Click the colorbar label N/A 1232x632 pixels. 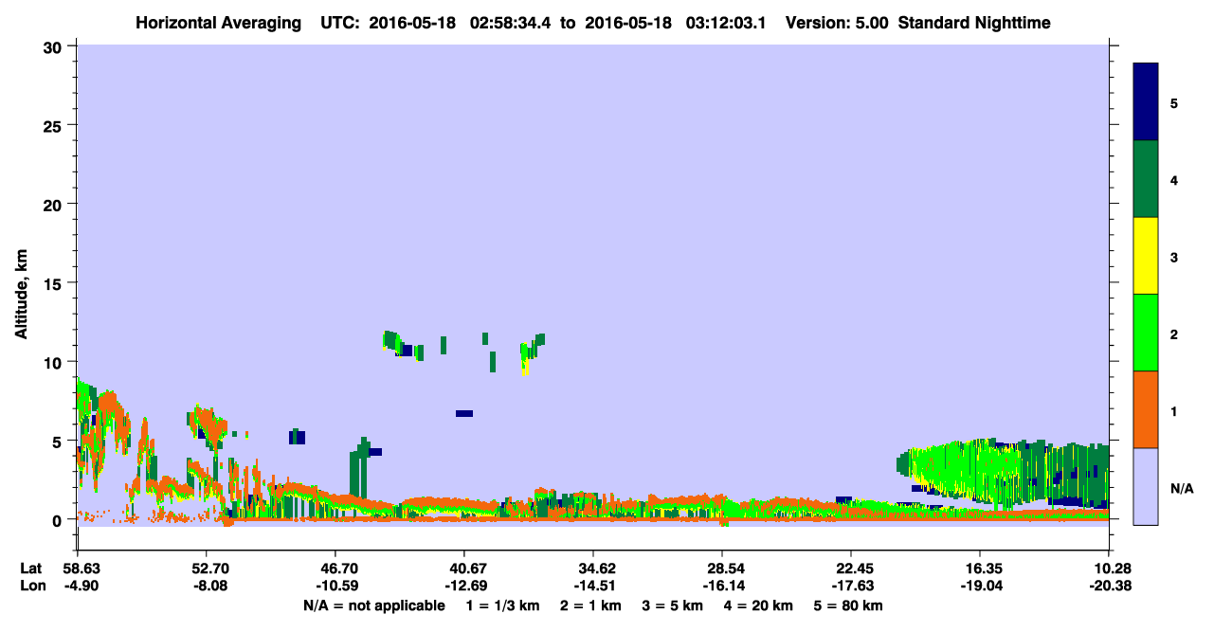tap(1181, 488)
